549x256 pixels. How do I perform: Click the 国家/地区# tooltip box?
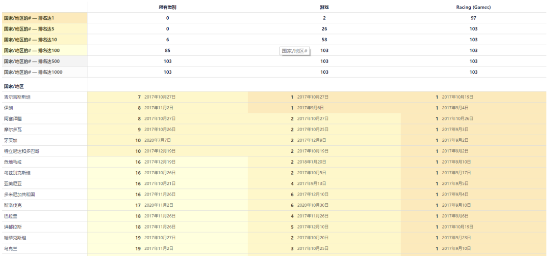pos(295,51)
